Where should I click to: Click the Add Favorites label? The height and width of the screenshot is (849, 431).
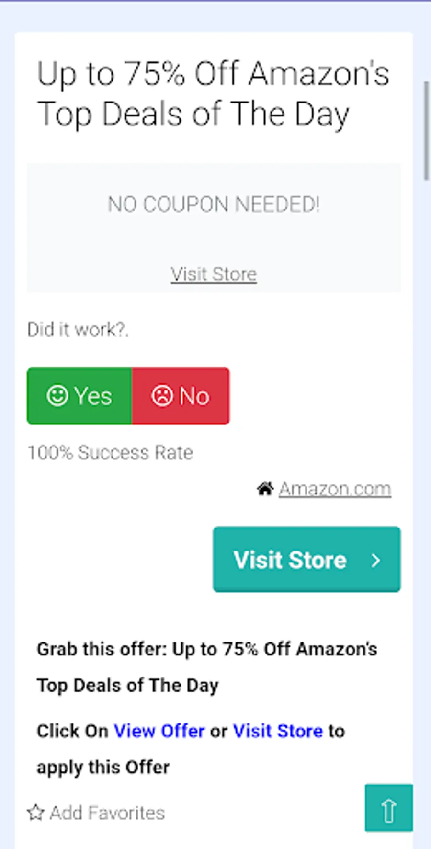(x=107, y=813)
